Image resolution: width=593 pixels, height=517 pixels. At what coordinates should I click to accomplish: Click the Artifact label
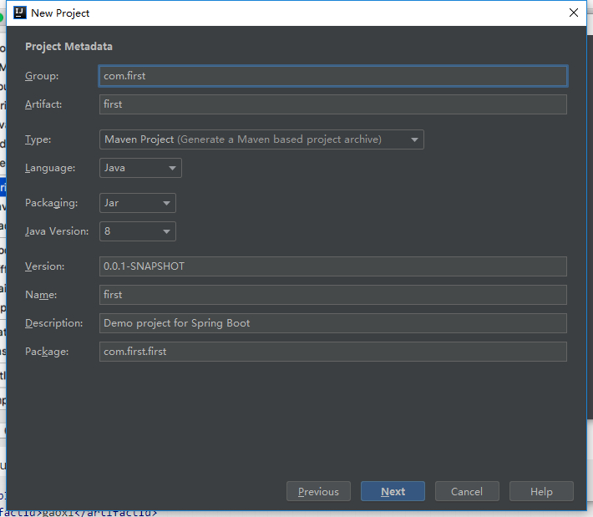click(x=43, y=104)
